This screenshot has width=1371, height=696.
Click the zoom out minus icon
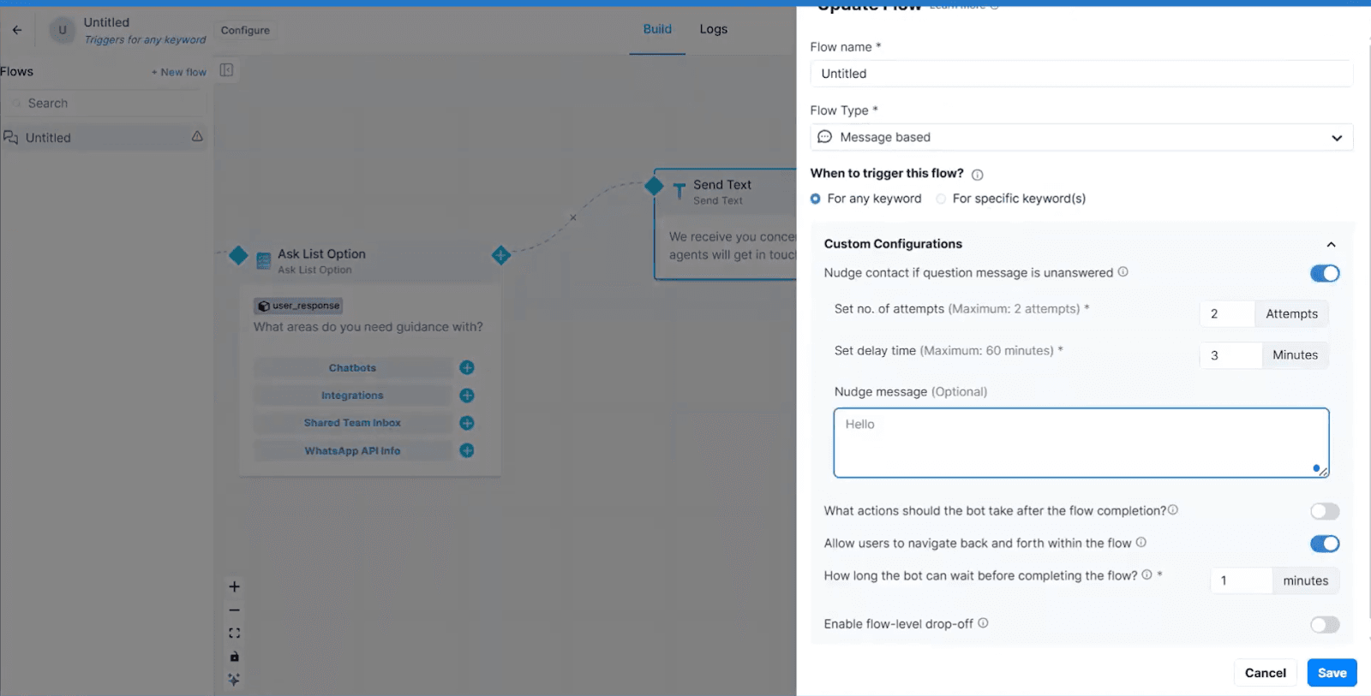pyautogui.click(x=234, y=610)
